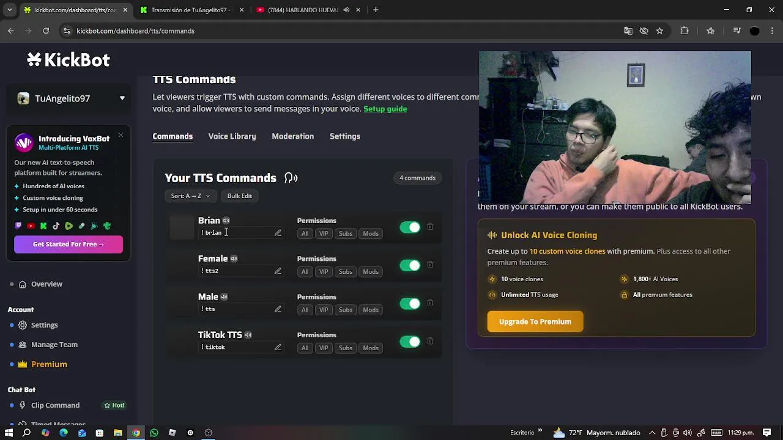Reload the page in browser toolbar
Viewport: 783px width, 440px height.
click(46, 31)
